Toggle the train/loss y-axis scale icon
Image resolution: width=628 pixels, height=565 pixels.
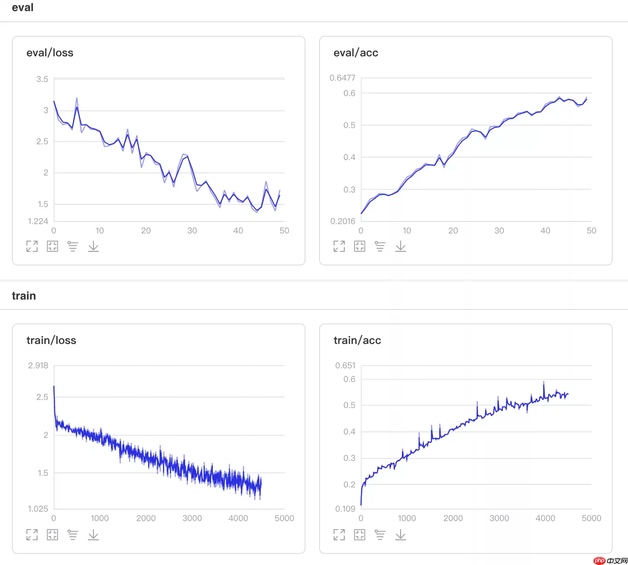coord(73,535)
